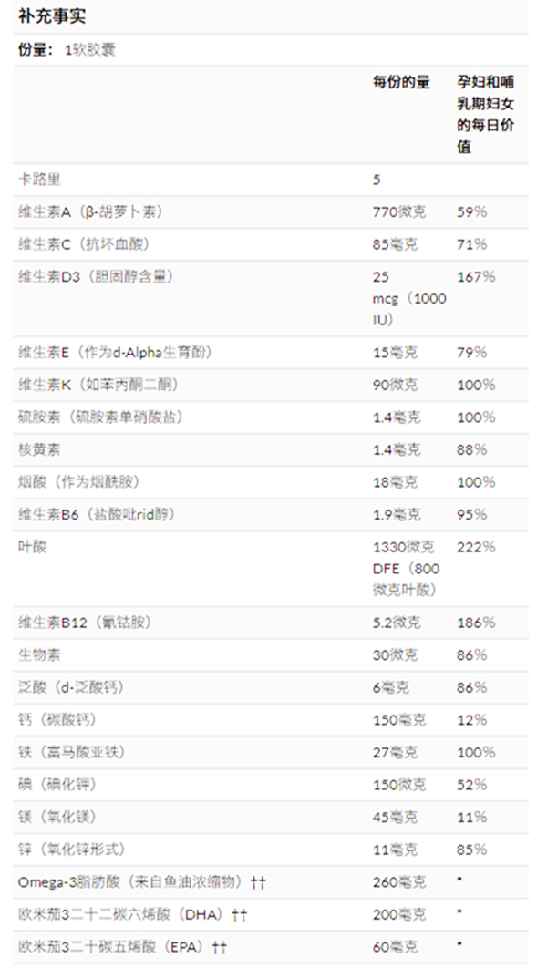Select the 维生素D3 (胆固醇含量) row
547x968 pixels.
click(x=271, y=298)
